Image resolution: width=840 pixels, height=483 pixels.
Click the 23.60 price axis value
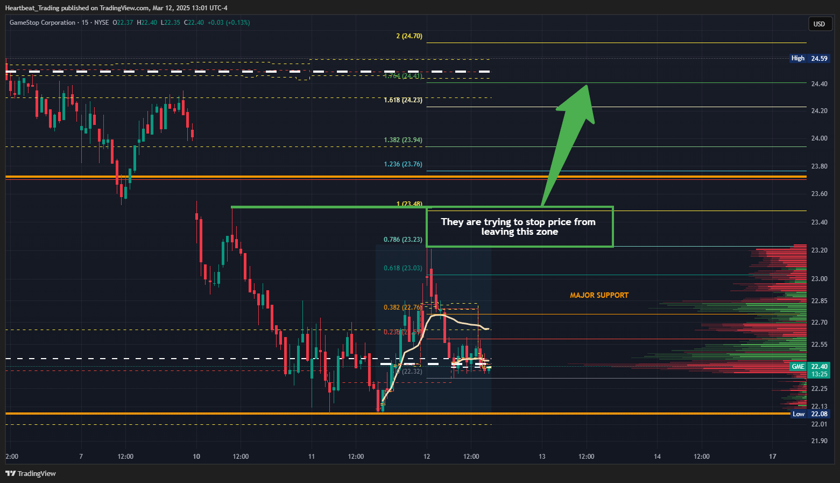coord(819,194)
